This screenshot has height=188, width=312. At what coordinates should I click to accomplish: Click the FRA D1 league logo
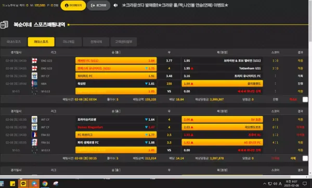34,142
